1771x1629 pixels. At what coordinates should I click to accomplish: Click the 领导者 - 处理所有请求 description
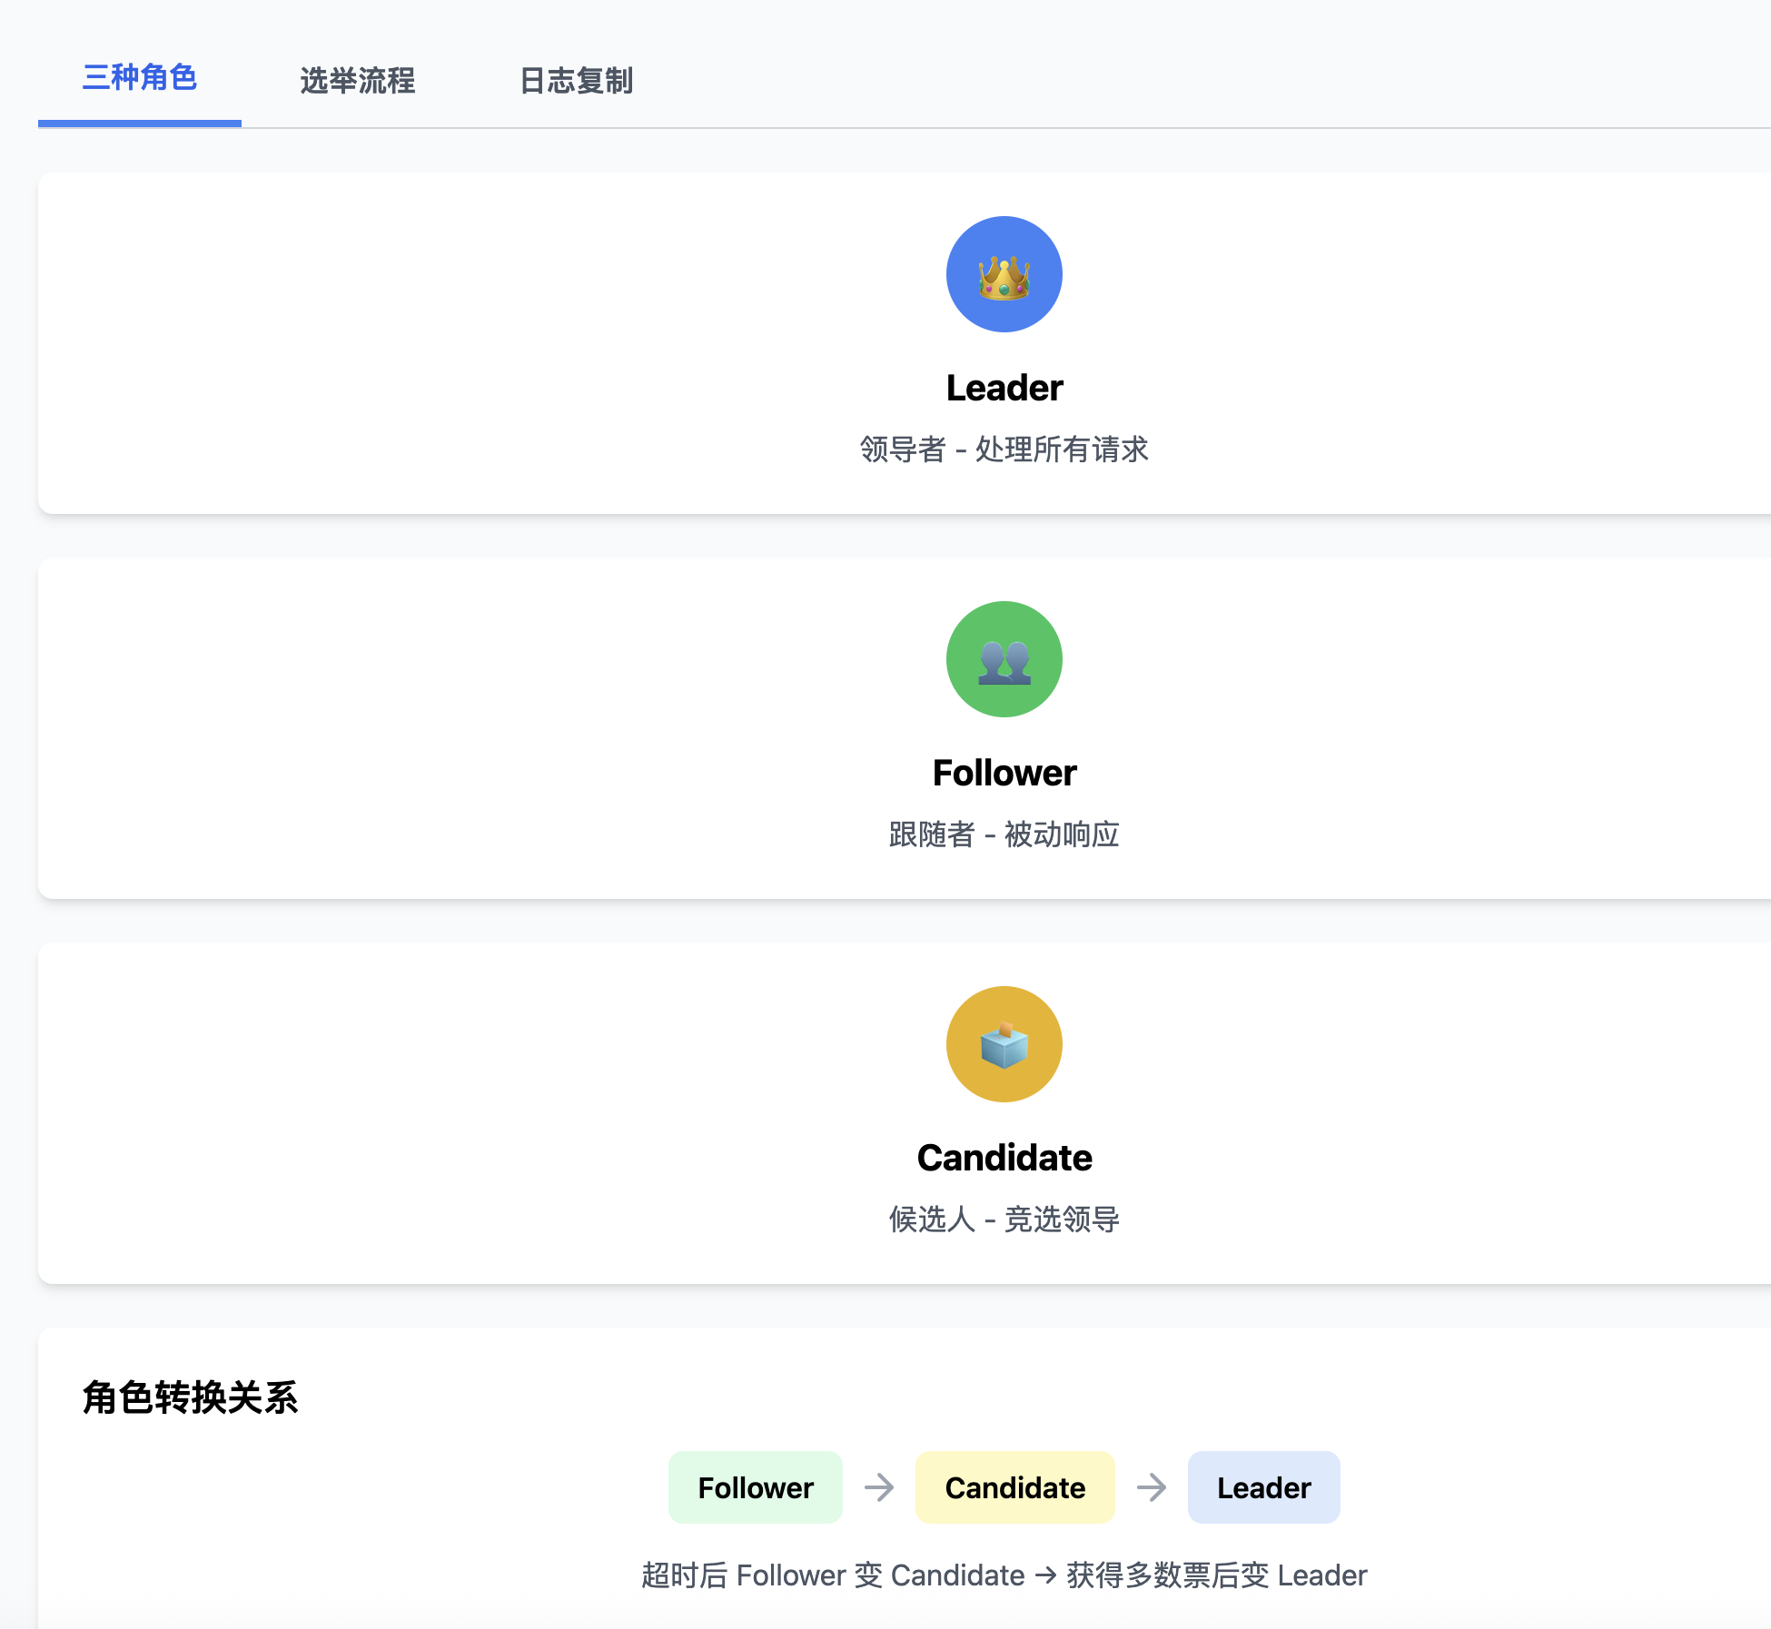point(1004,449)
